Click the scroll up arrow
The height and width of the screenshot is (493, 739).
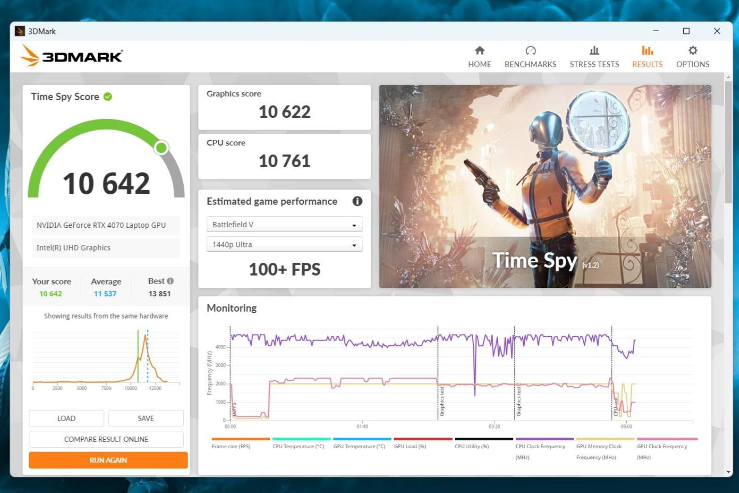[728, 77]
